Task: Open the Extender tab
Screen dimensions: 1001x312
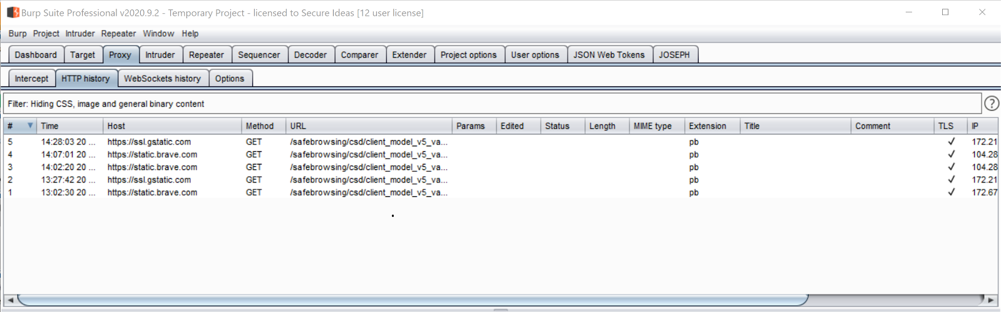Action: tap(409, 55)
